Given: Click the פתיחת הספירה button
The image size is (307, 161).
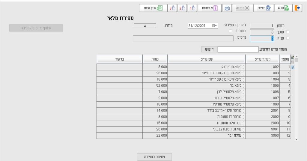Looking at the screenshot, I should click(x=154, y=157).
